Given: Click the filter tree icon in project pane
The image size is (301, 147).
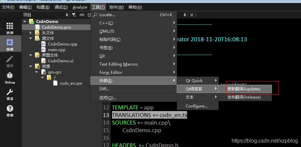Looking at the screenshot, I should point(74,15).
